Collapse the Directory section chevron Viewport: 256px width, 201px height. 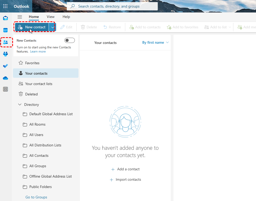[x=20, y=105]
